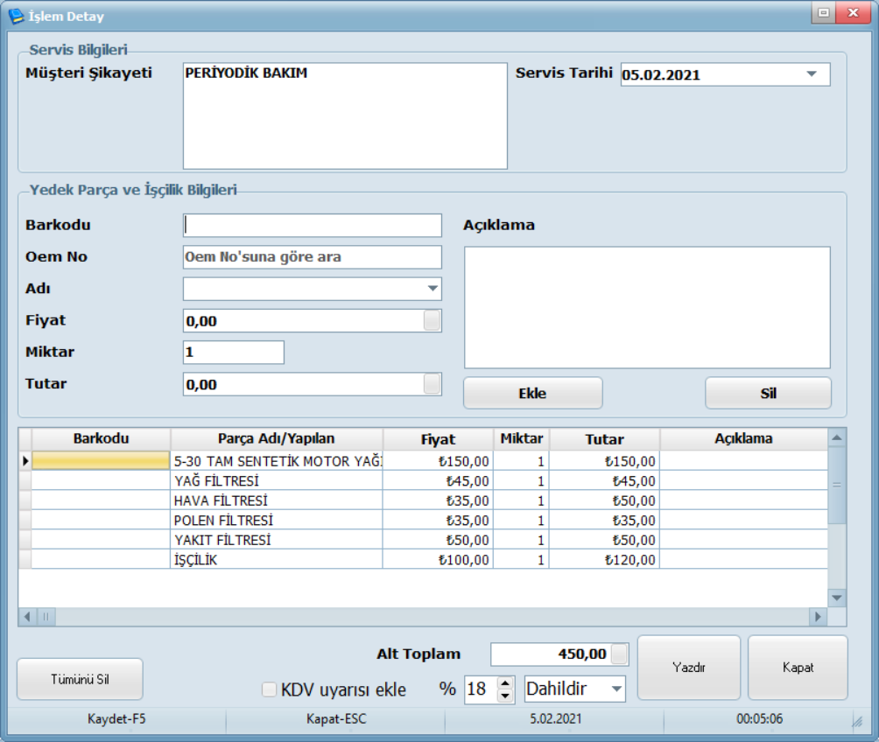This screenshot has width=879, height=742.
Task: Expand the Adı combo box
Action: [x=432, y=289]
